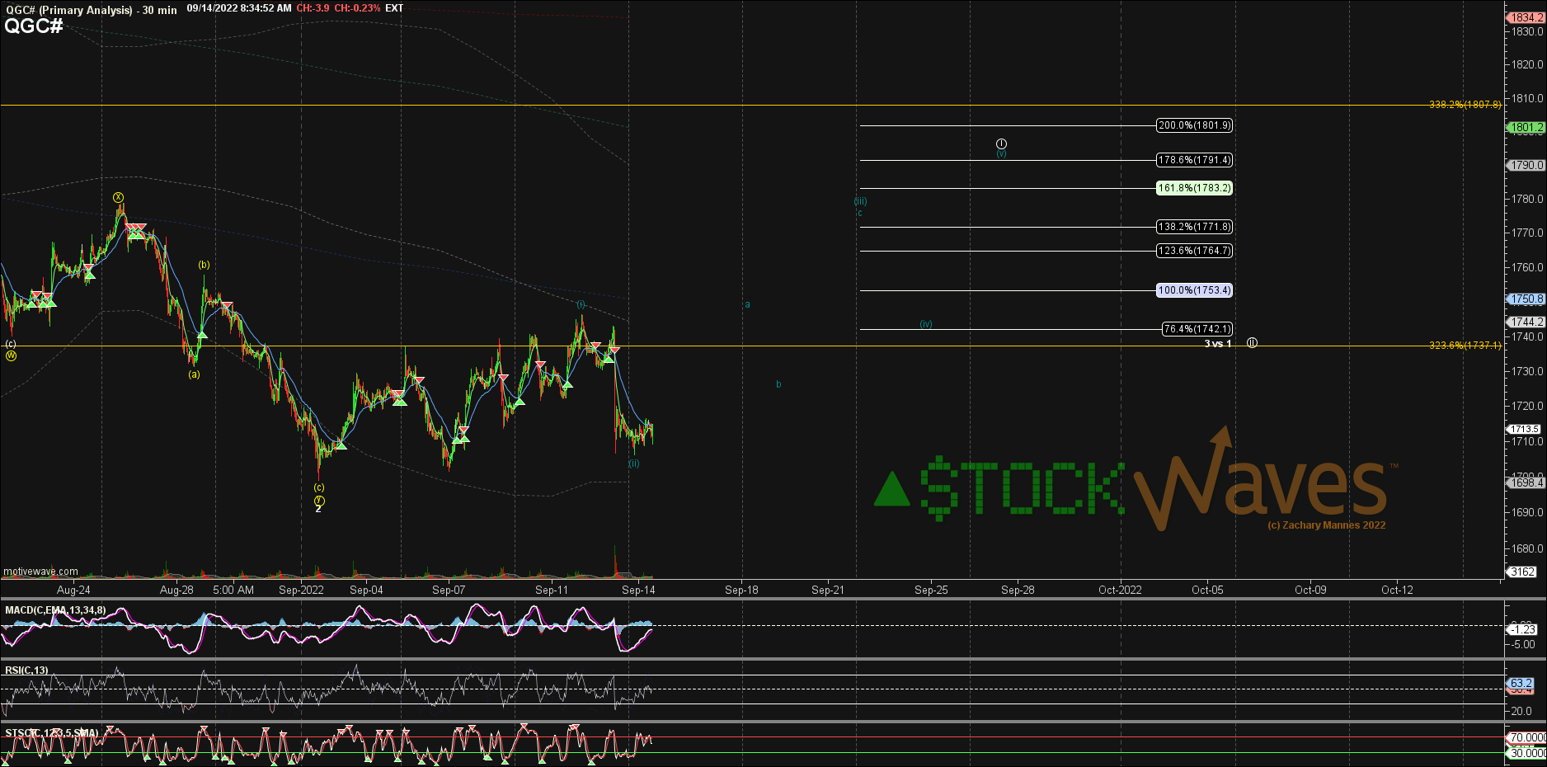This screenshot has height=767, width=1547.
Task: Click the Sep-25 date on the time axis
Action: click(931, 590)
